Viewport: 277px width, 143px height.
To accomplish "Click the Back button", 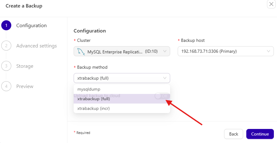I will tap(233, 134).
